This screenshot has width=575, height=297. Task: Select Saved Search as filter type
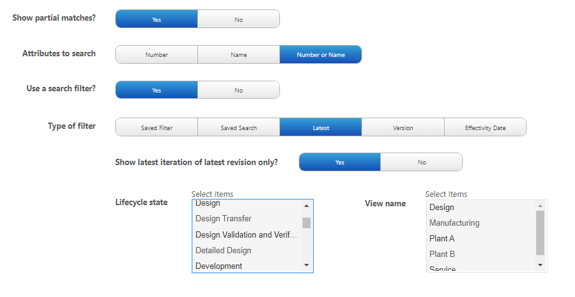coord(239,127)
